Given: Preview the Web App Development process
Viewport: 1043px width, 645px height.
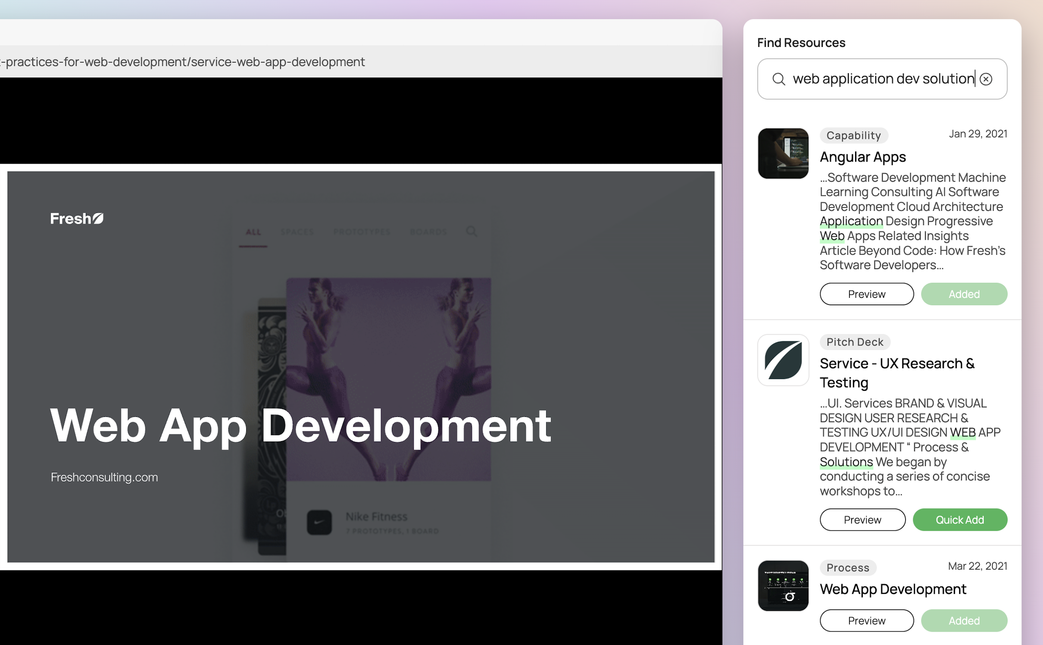Looking at the screenshot, I should tap(866, 620).
